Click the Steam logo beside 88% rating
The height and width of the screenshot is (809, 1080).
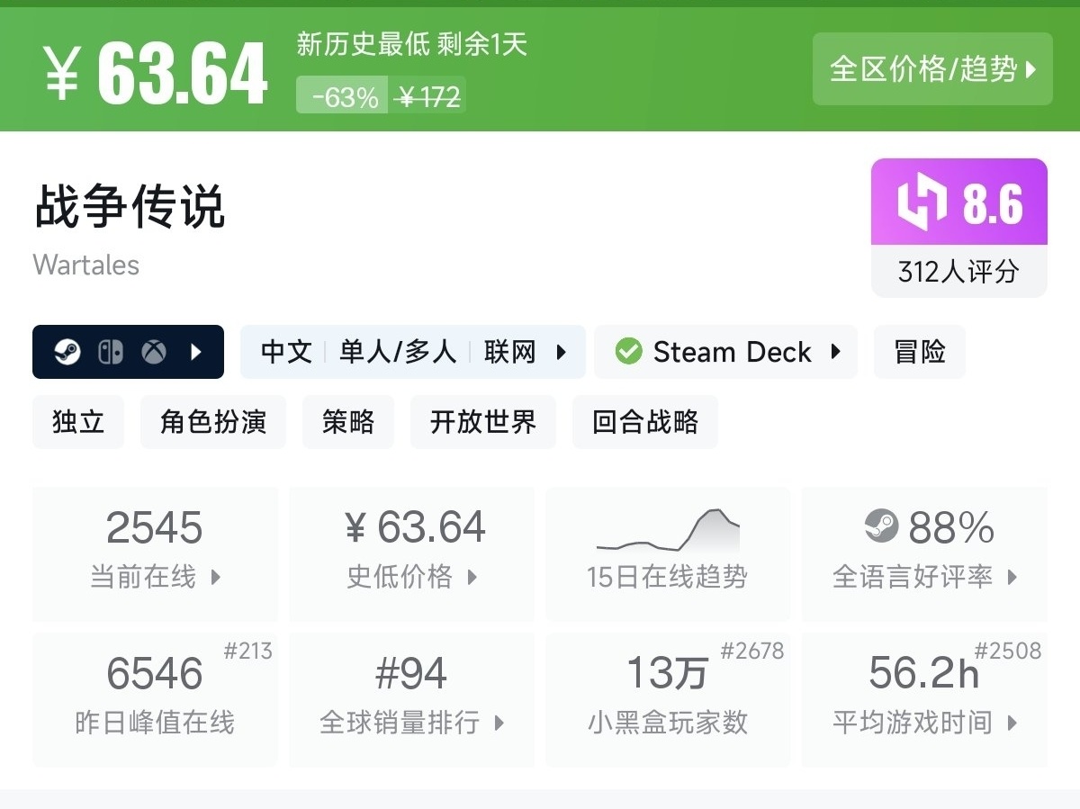(881, 526)
